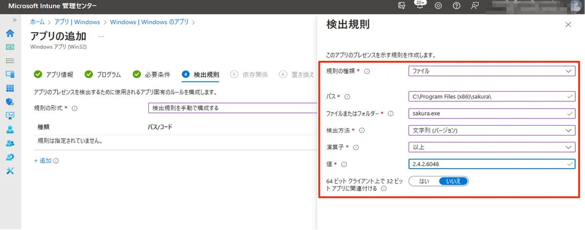585x230 pixels.
Task: Open Apps grid icon in sidebar
Action: [10, 88]
